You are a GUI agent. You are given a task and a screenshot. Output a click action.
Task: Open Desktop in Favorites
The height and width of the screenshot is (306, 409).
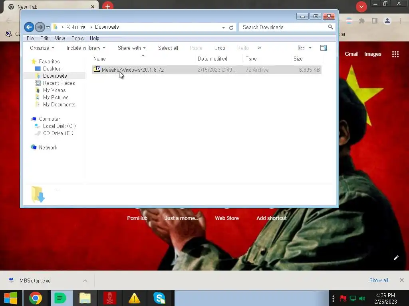coord(52,69)
